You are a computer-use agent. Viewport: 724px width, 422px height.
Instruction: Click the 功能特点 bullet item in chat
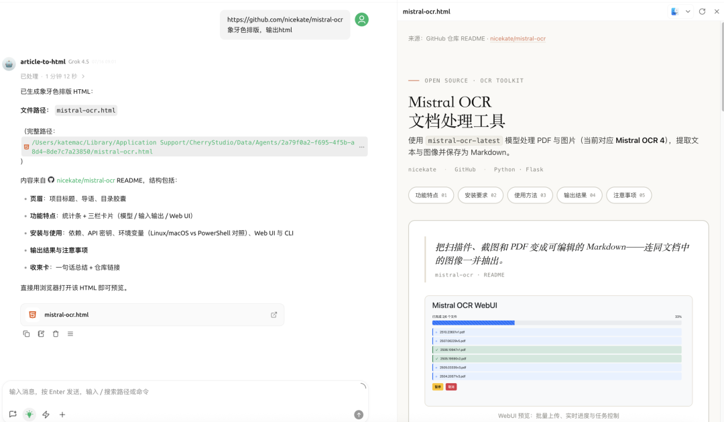tap(111, 216)
